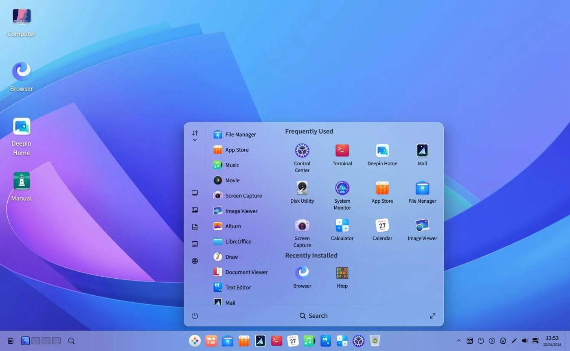Image resolution: width=570 pixels, height=351 pixels.
Task: Click the shutdown button in the launcher
Action: (x=195, y=316)
